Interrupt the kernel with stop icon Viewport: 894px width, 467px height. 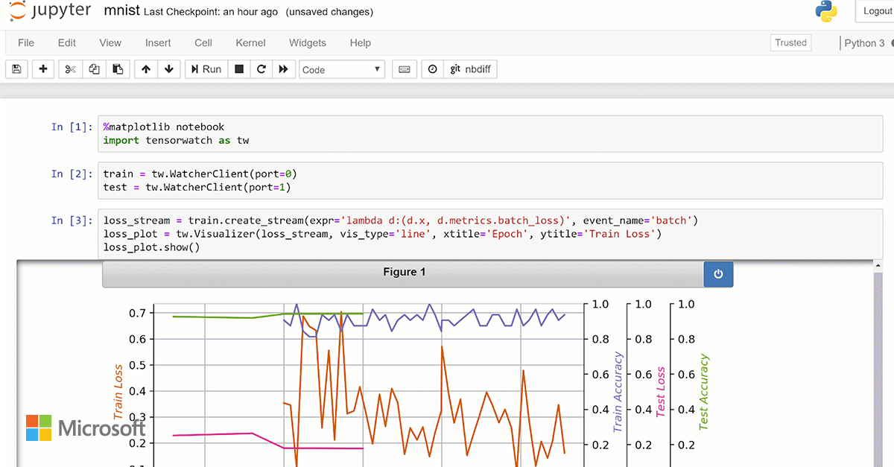click(239, 69)
